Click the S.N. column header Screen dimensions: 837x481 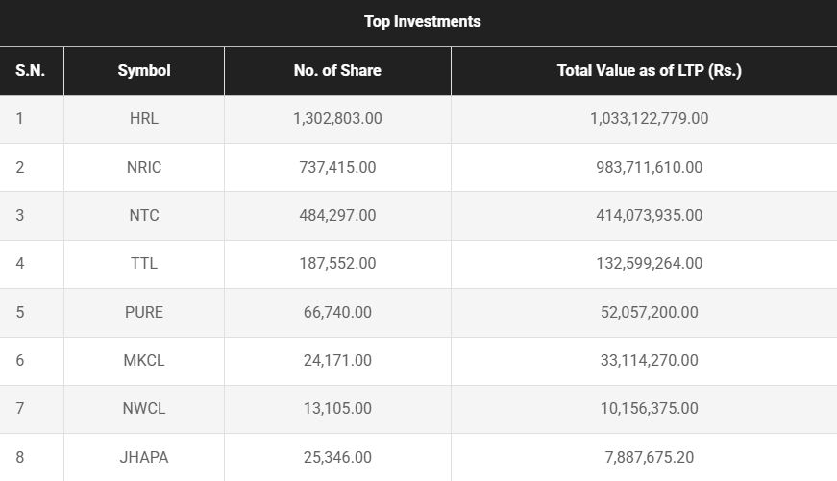pyautogui.click(x=31, y=70)
